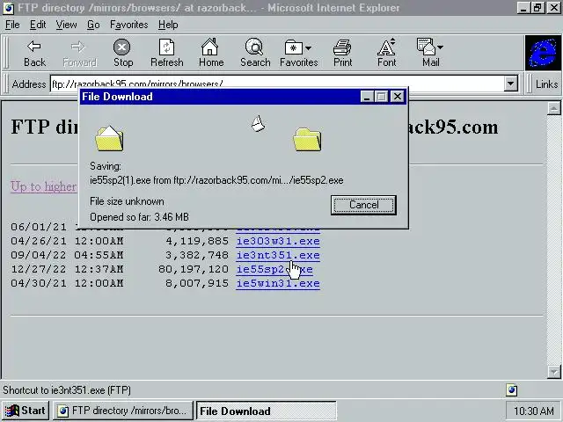Click the 8,007,915 file size text
This screenshot has height=422, width=563.
click(x=197, y=283)
